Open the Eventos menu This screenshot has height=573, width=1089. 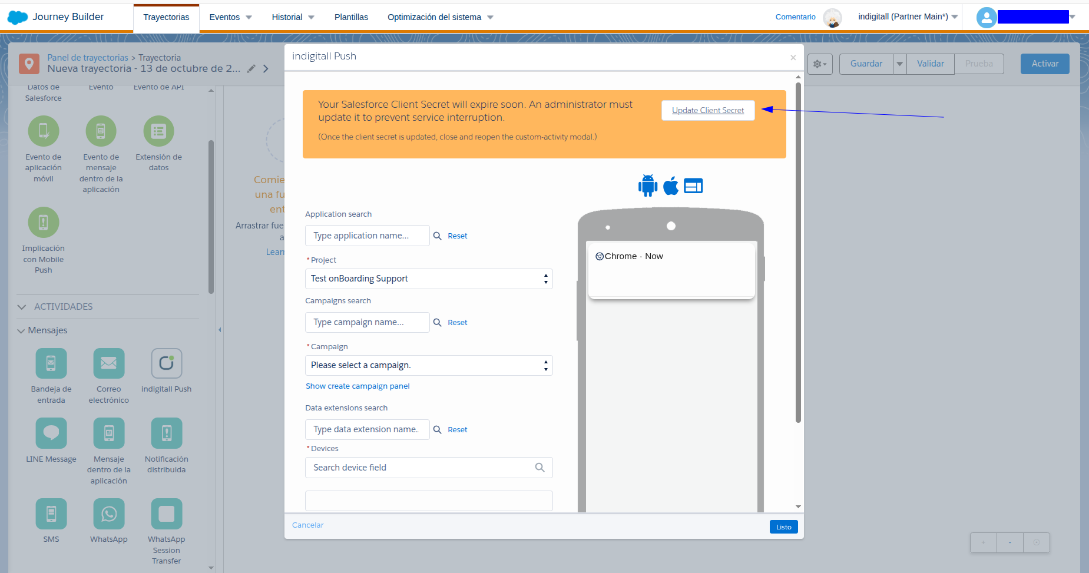coord(231,17)
